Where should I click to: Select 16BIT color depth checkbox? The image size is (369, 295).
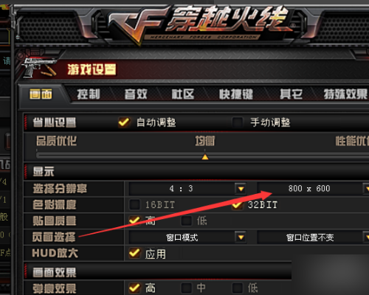[135, 204]
